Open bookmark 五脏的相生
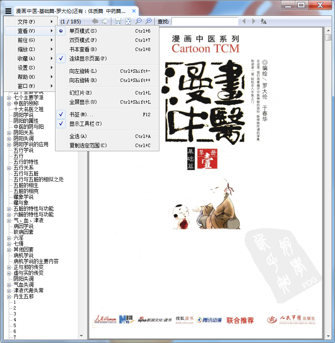Image resolution: width=335 pixels, height=343 pixels. [x=26, y=185]
